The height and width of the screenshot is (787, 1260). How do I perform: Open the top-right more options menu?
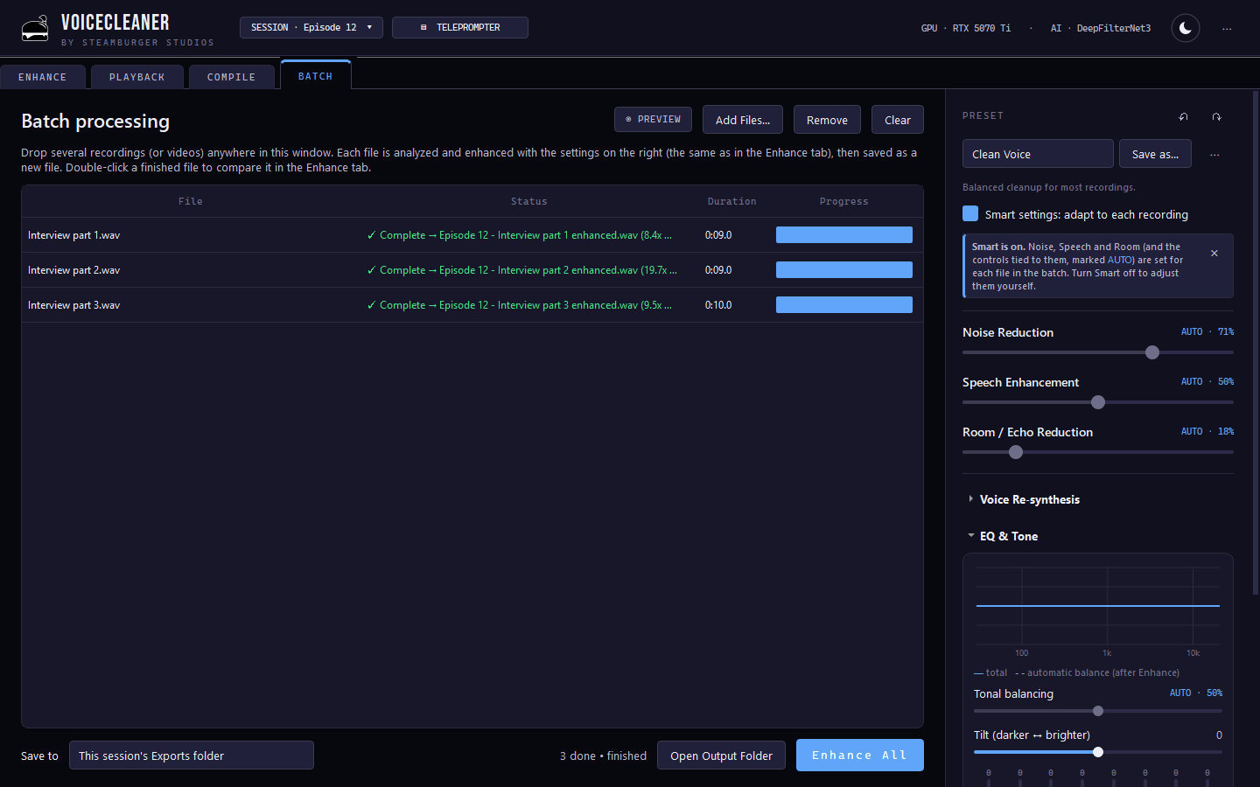[1227, 29]
